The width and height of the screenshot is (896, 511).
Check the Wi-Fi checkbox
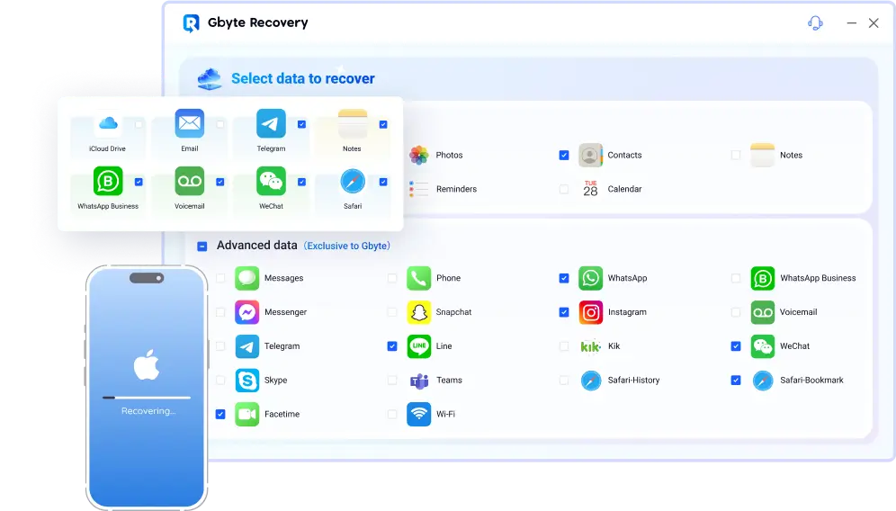pos(392,414)
